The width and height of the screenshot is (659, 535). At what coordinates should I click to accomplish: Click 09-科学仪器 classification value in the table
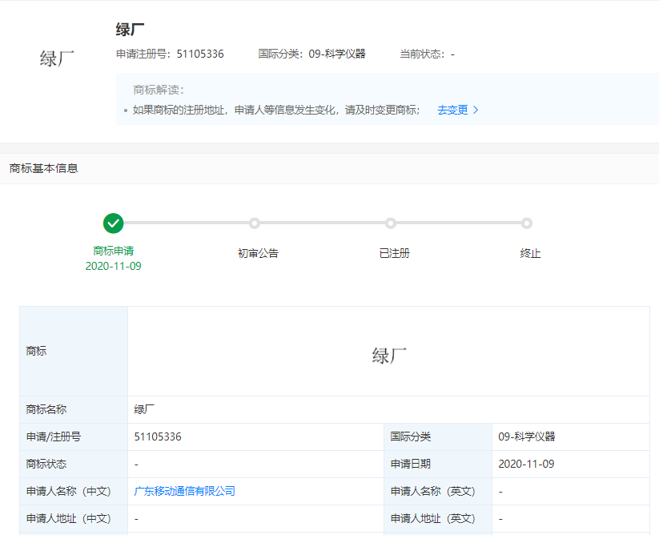pos(526,436)
